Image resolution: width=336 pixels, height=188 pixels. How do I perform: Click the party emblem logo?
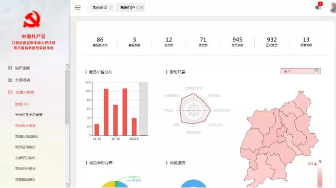coord(32,19)
